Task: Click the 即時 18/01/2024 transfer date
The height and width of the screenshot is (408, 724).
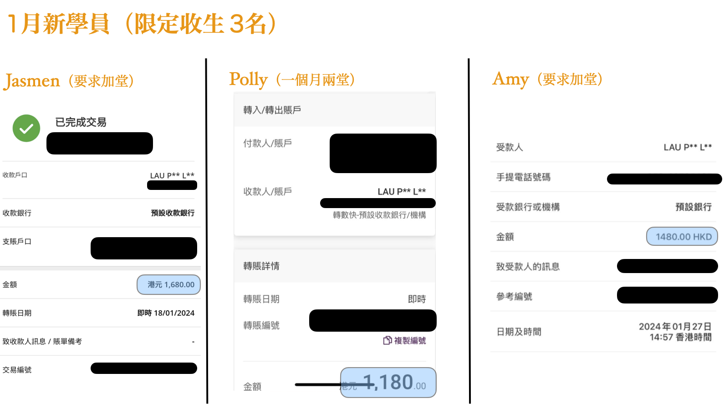Action: coord(166,313)
